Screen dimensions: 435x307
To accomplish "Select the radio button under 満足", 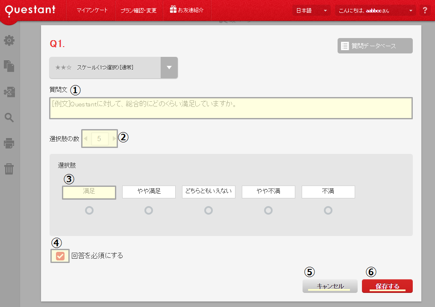I will click(89, 210).
